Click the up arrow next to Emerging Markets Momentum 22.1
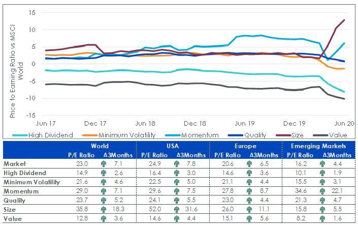Viewport: 358px width, 225px height. coord(322,191)
